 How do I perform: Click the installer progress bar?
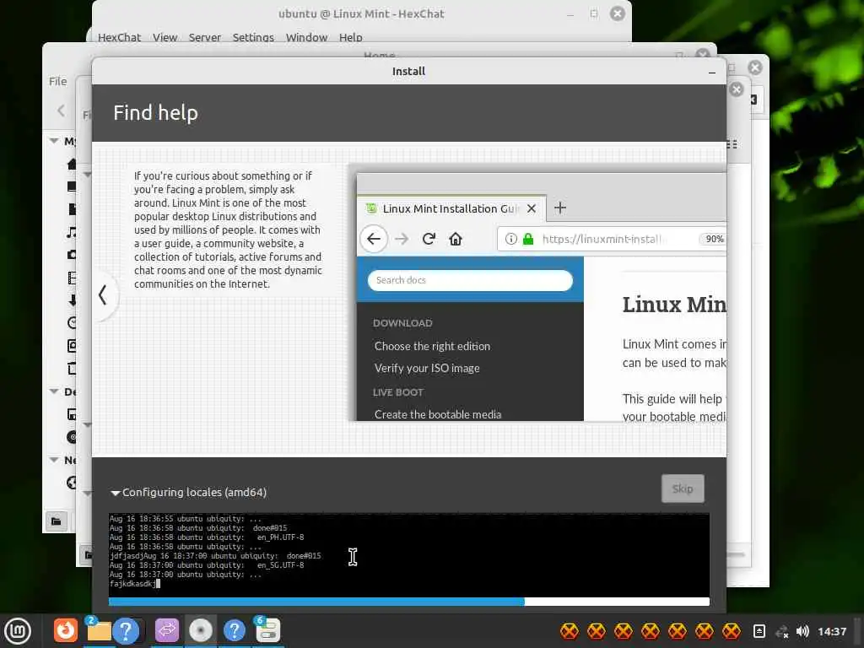coord(409,602)
